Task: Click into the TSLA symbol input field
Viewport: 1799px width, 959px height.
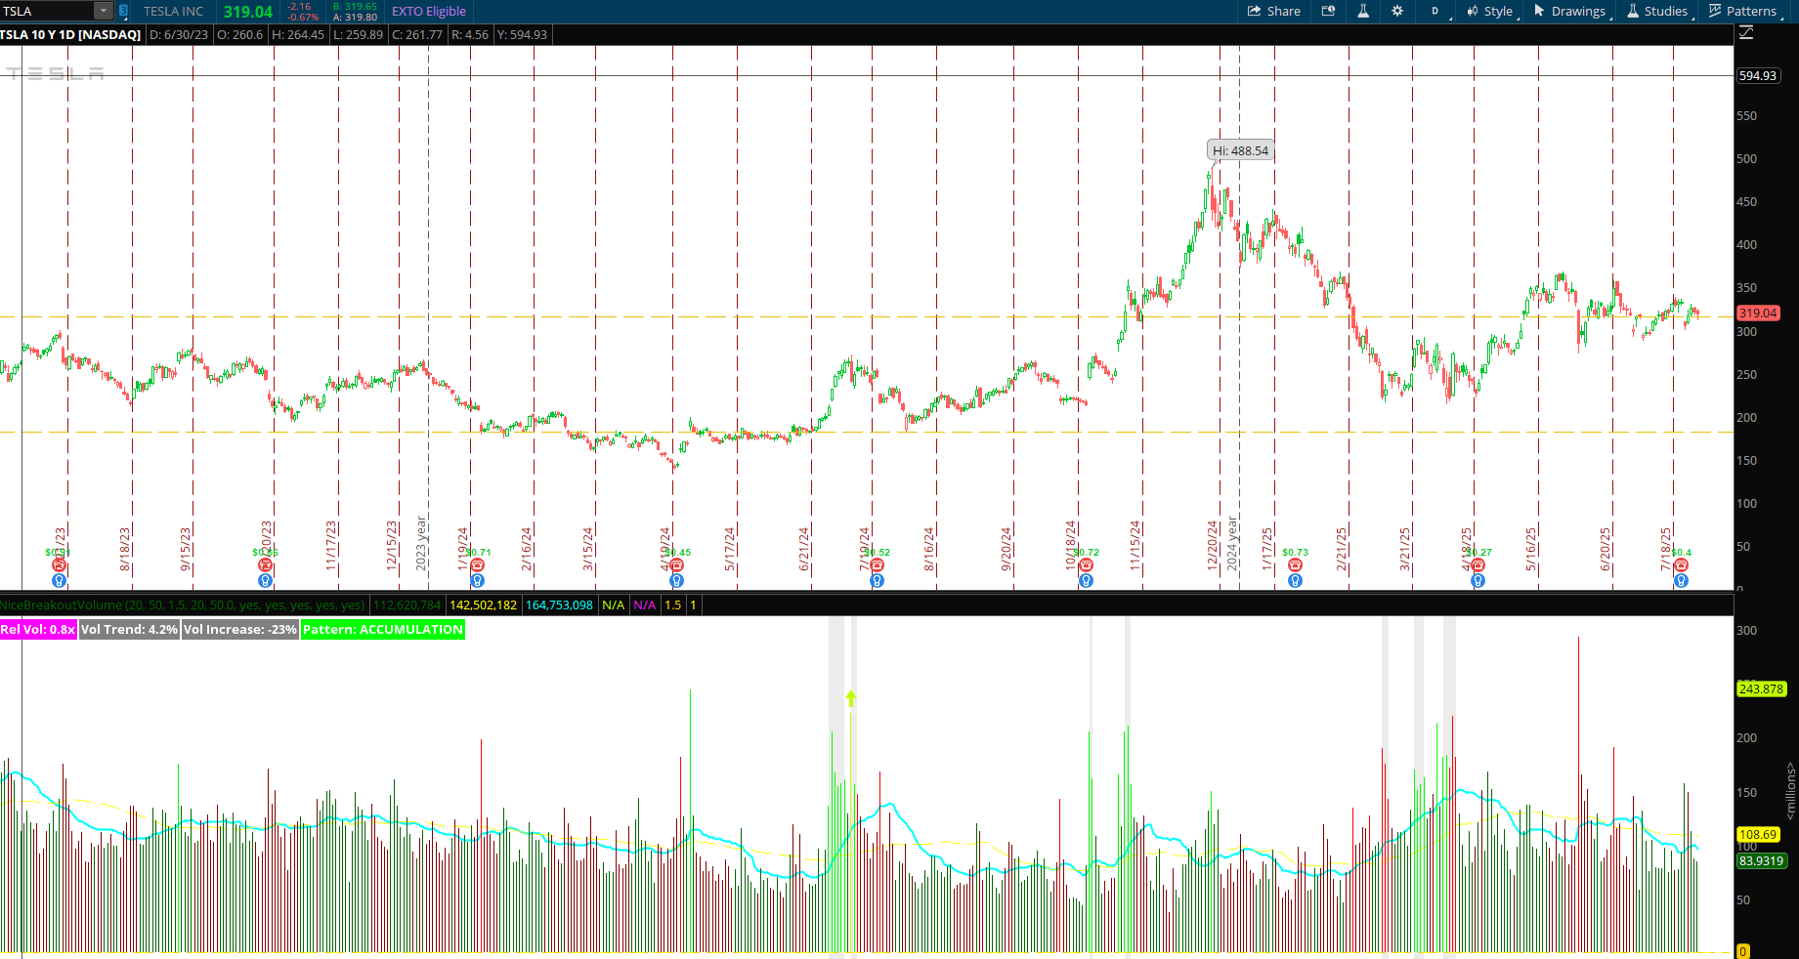Action: pyautogui.click(x=49, y=11)
